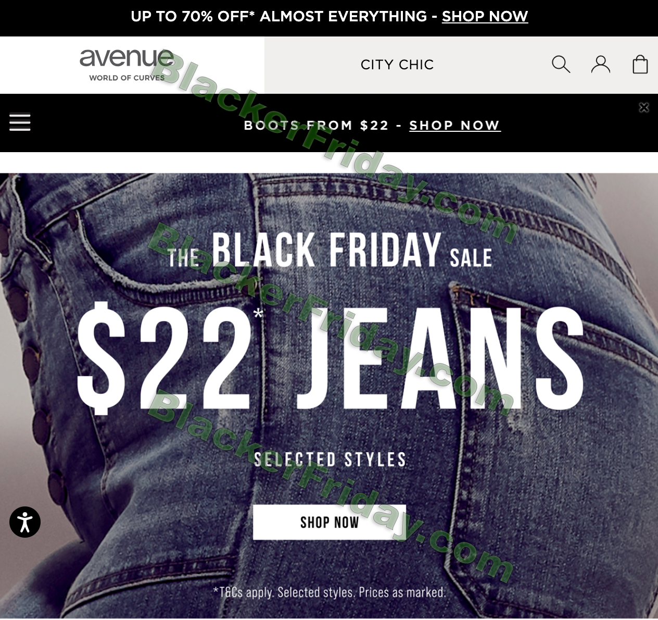Follow Shop Now link in 70% off banner
The image size is (658, 620).
click(485, 16)
